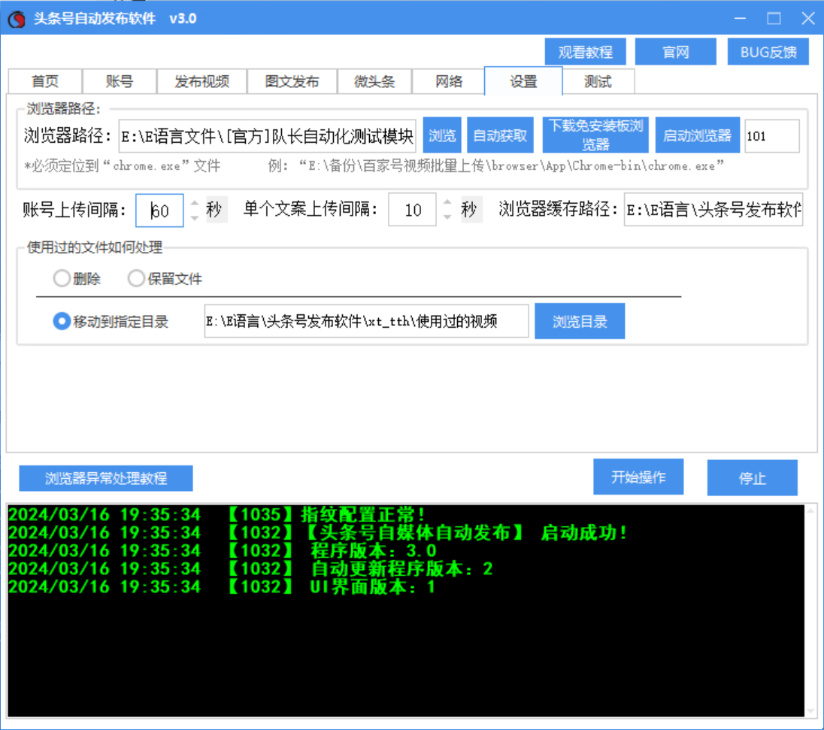The image size is (824, 730).
Task: Maximize the 头条号自动发布软件 window
Action: pos(774,18)
